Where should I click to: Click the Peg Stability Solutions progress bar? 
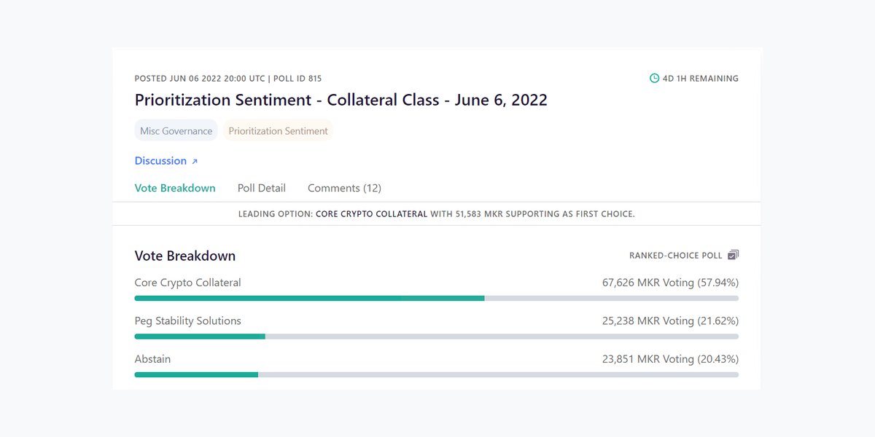click(436, 336)
